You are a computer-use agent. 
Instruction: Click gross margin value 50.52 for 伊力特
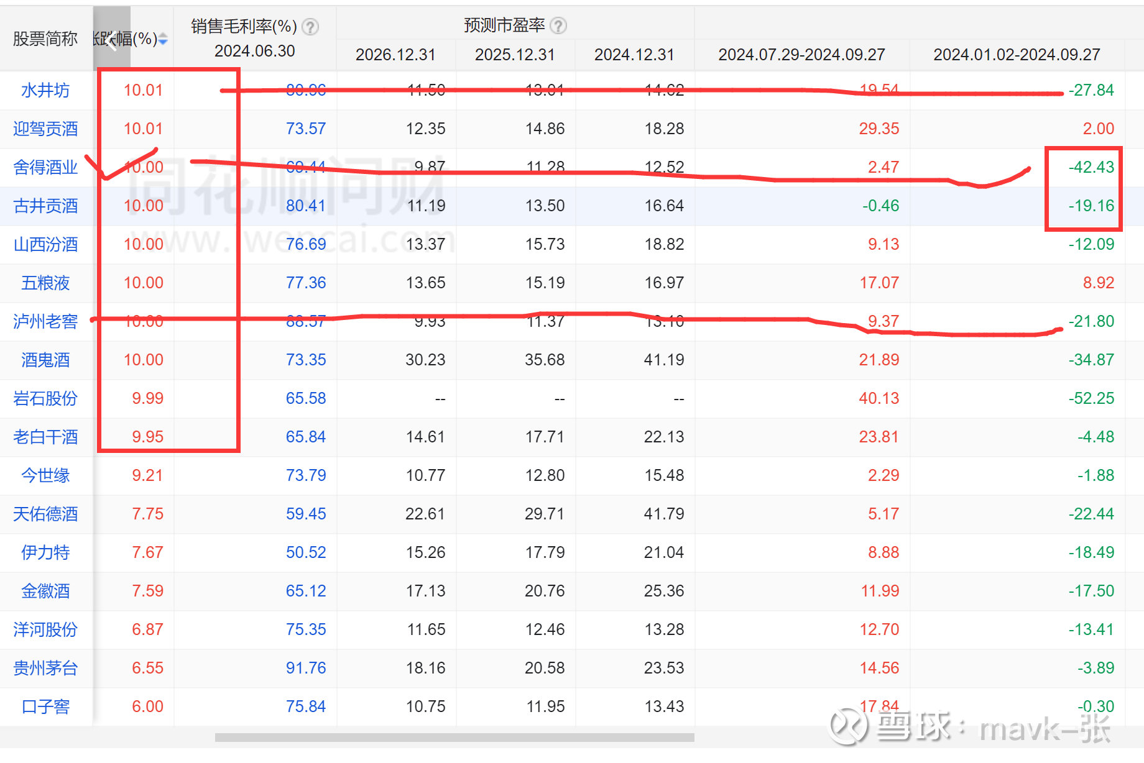pos(306,552)
